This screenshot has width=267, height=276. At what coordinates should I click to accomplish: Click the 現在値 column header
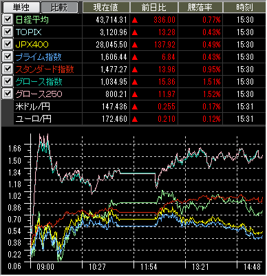(106, 8)
